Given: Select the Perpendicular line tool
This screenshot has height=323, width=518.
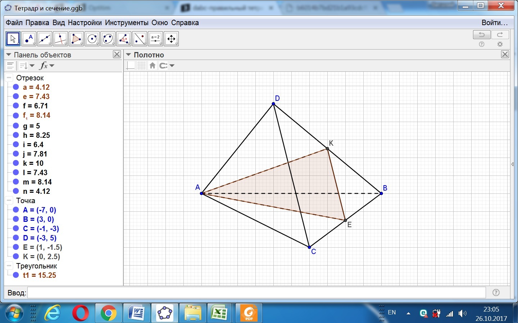Looking at the screenshot, I should tap(60, 39).
